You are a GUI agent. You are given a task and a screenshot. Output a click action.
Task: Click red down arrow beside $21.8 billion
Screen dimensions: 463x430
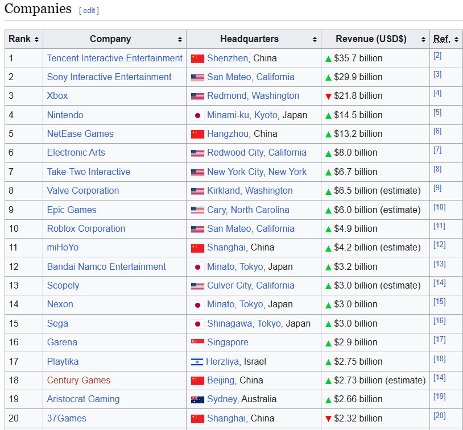(328, 97)
